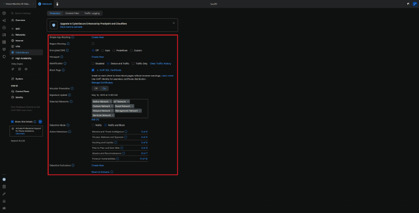Click the shield icon in the upgrade banner
The width and height of the screenshot is (419, 213).
[x=54, y=25]
